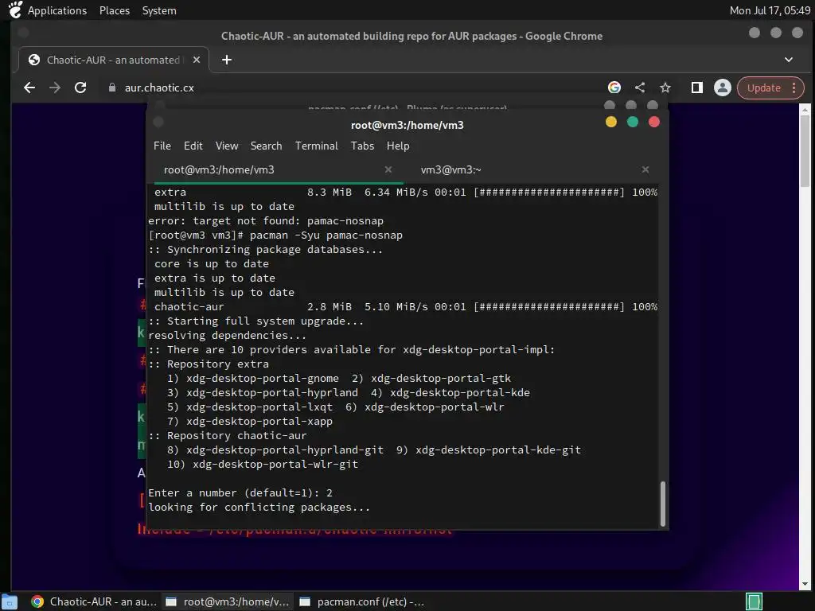This screenshot has width=815, height=611.
Task: Maximize terminal with green button
Action: (x=633, y=122)
